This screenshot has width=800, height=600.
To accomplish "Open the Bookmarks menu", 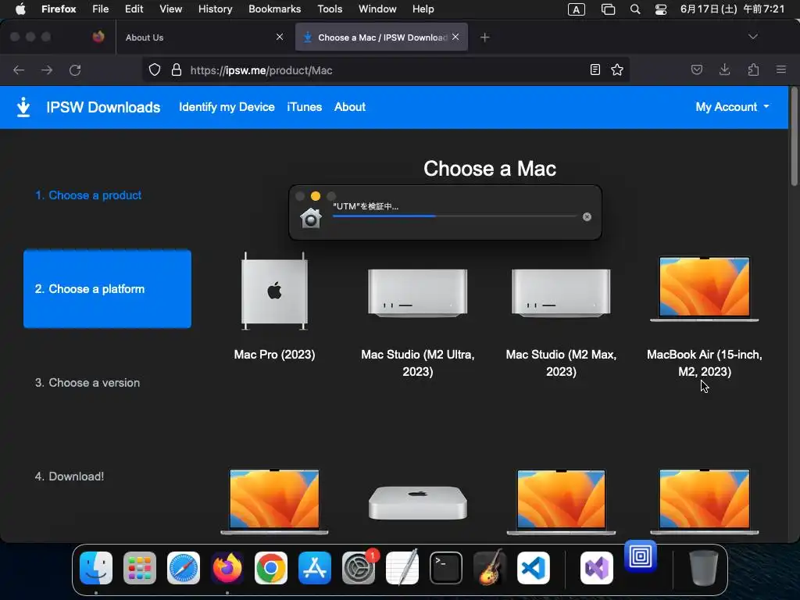I will tap(274, 9).
